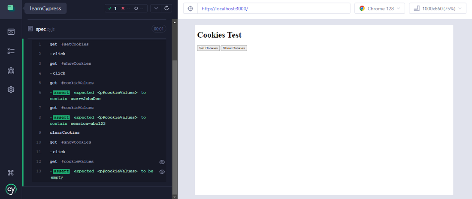This screenshot has height=199, width=472.
Task: Select assert containing user=JohnDoe
Action: [x=99, y=96]
